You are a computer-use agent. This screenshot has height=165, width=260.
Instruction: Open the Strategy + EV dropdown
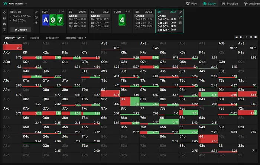click(14, 38)
